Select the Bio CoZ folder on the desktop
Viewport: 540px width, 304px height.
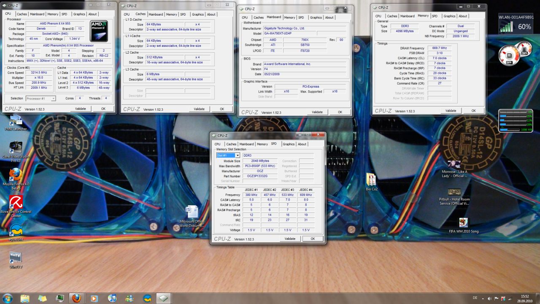point(372,182)
